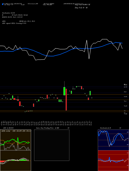The image size is (129, 171).
Task: Click the blue SMA legend square
Action: (3, 4)
